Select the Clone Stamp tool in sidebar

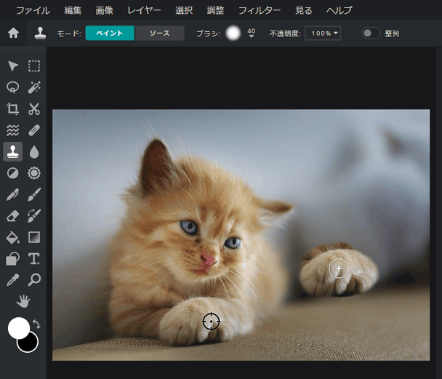[13, 152]
